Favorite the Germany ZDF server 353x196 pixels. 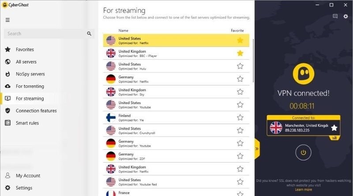pyautogui.click(x=240, y=156)
